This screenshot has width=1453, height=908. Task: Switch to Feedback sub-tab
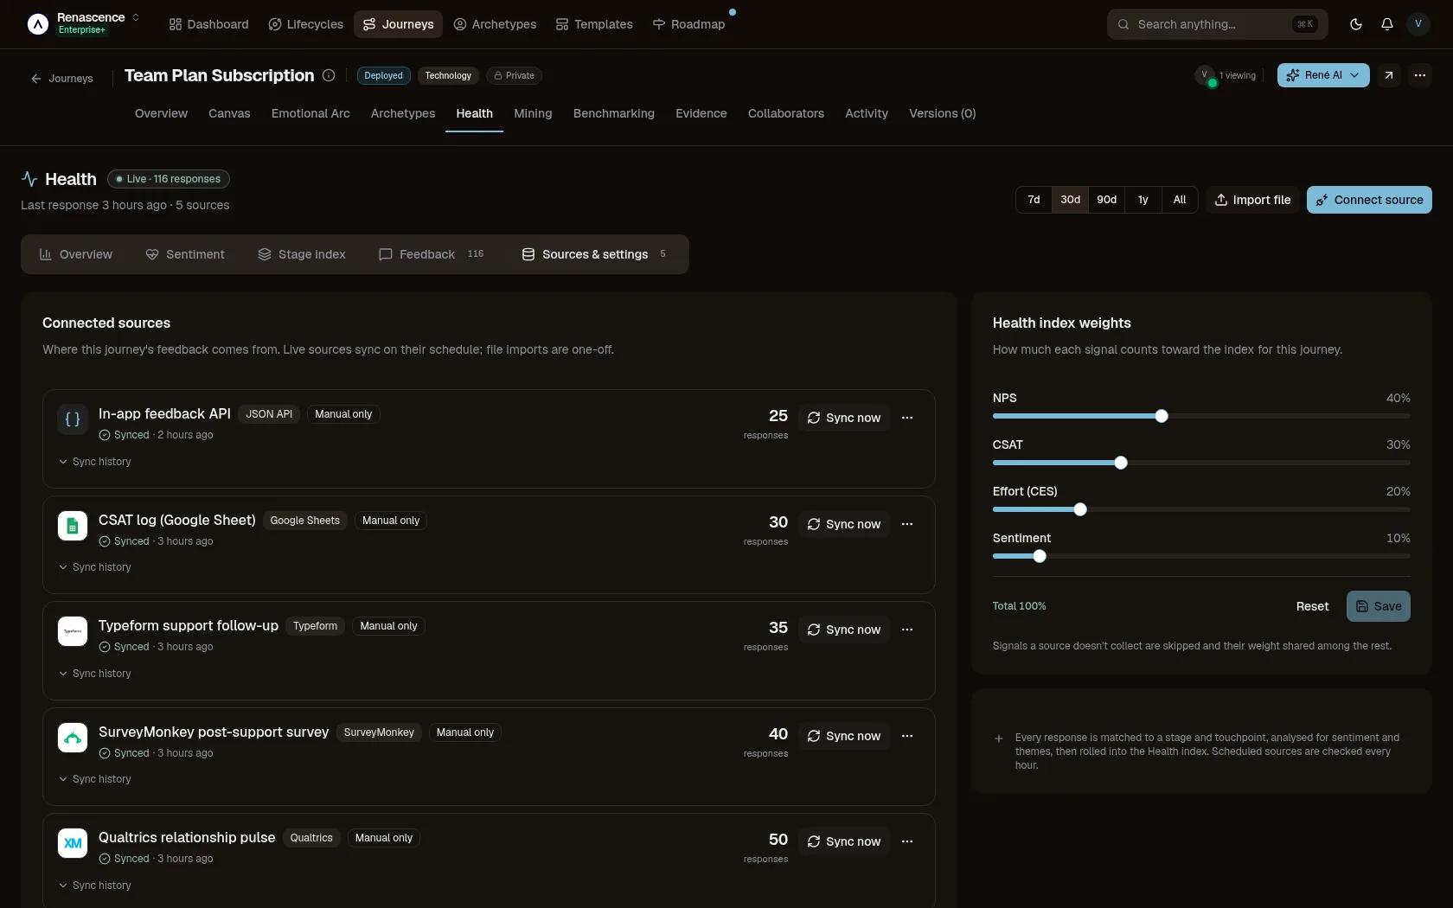coord(431,254)
